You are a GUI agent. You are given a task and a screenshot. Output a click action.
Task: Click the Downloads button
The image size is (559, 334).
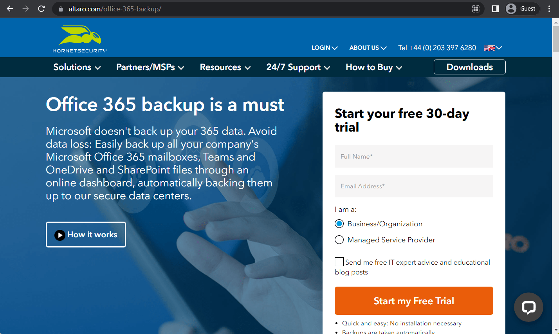pos(469,67)
